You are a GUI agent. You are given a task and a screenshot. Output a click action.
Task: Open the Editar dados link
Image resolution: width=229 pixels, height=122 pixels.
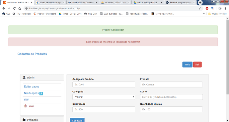click(32, 87)
